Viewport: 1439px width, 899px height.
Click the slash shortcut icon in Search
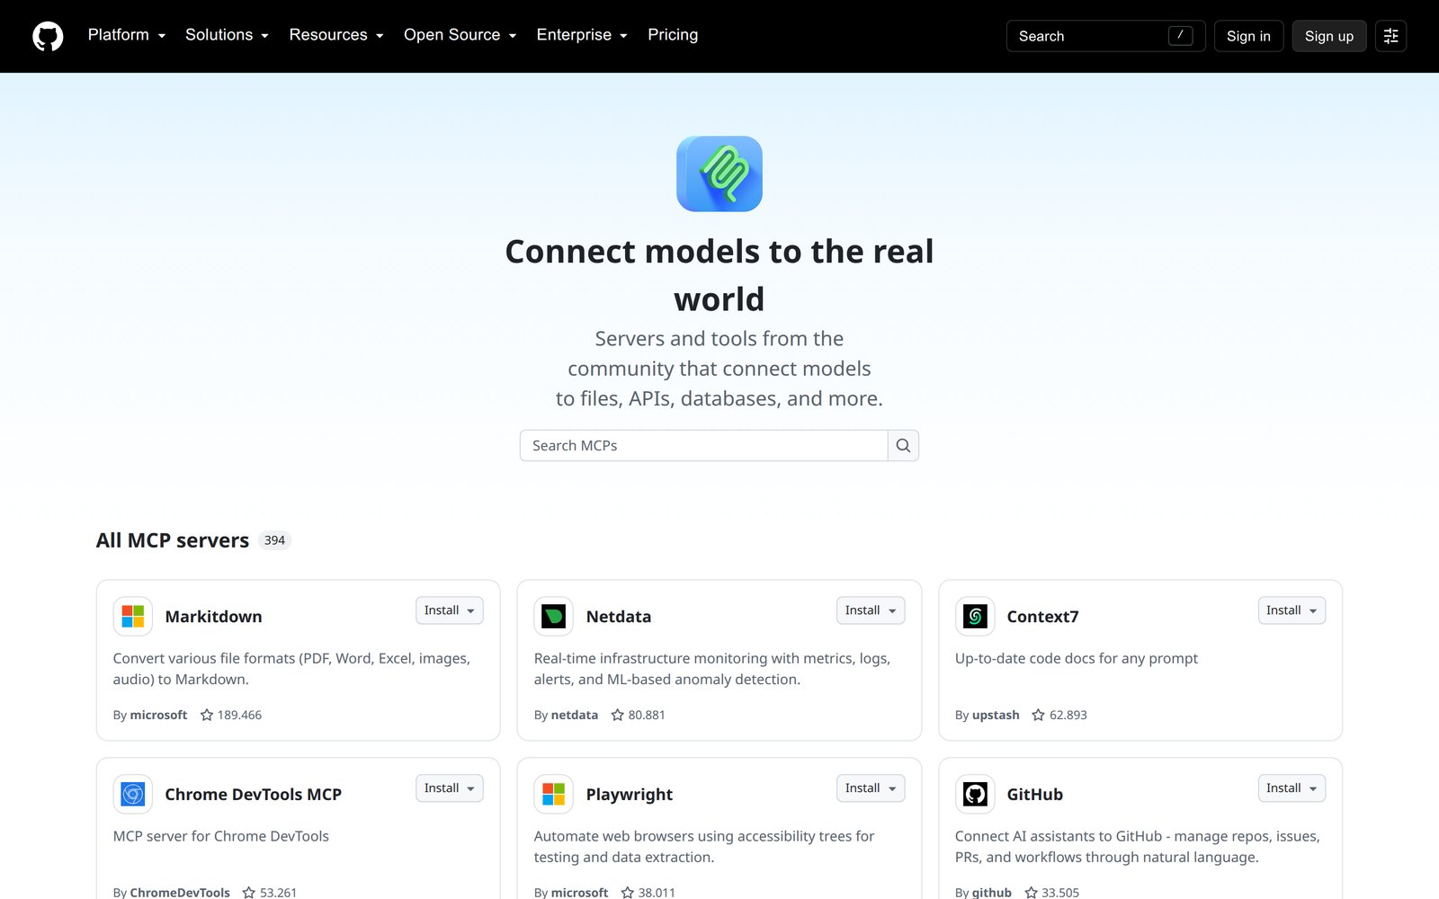(1180, 35)
